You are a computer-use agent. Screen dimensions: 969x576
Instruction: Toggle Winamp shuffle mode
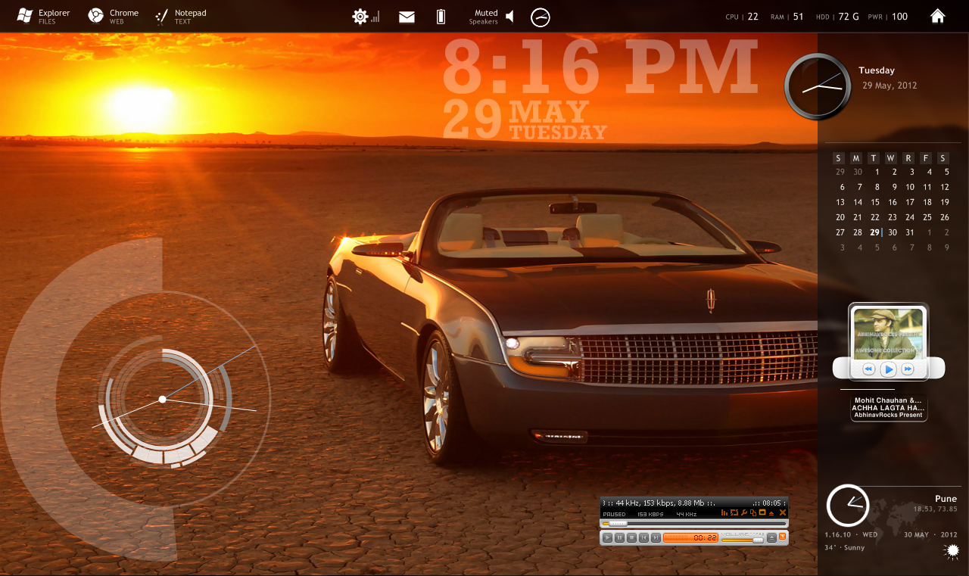click(734, 513)
